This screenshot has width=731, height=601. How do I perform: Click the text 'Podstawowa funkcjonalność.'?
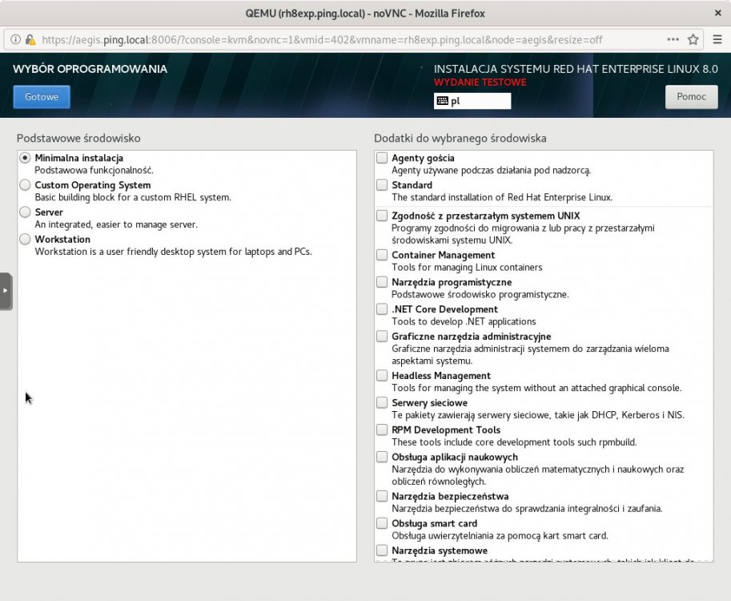point(94,171)
